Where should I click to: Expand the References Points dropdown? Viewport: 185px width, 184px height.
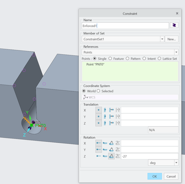[176, 52]
